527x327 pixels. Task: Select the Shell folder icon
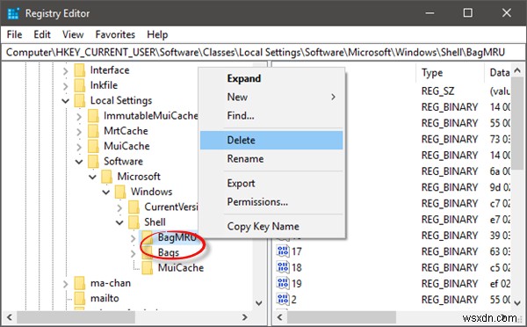tap(134, 222)
